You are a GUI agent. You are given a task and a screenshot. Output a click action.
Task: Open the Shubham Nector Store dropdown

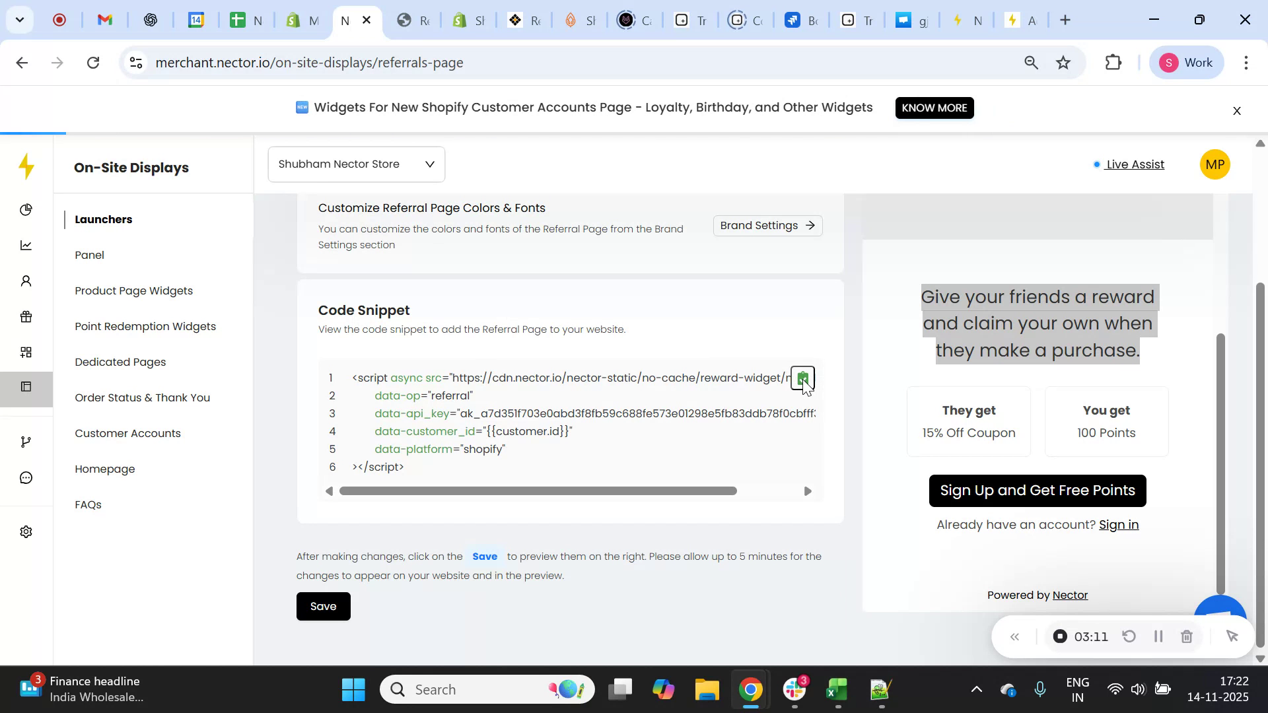tap(356, 164)
